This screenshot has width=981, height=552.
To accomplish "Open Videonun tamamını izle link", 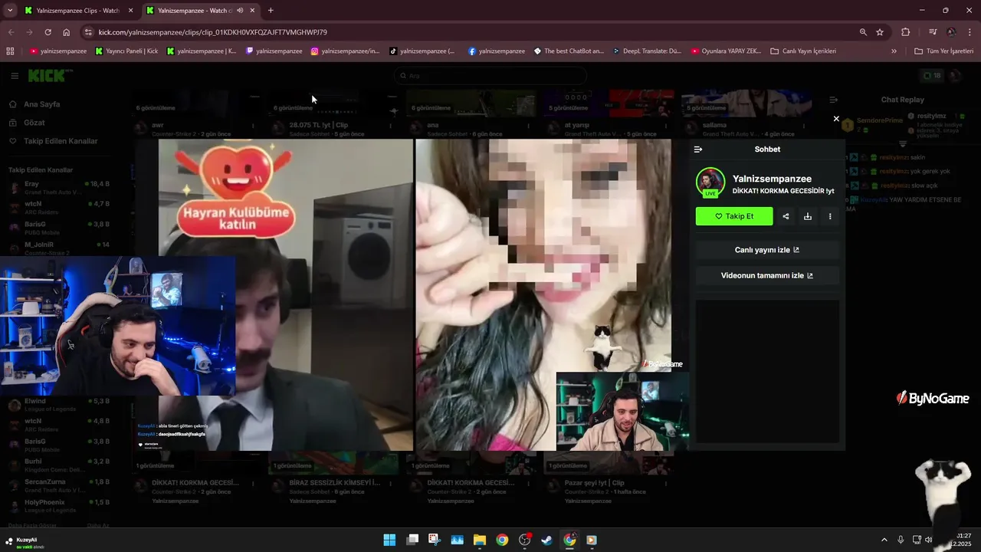I will tap(767, 275).
